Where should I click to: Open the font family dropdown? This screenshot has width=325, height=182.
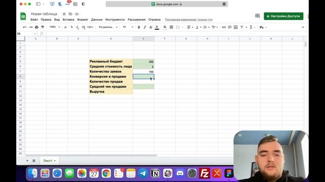coord(108,27)
